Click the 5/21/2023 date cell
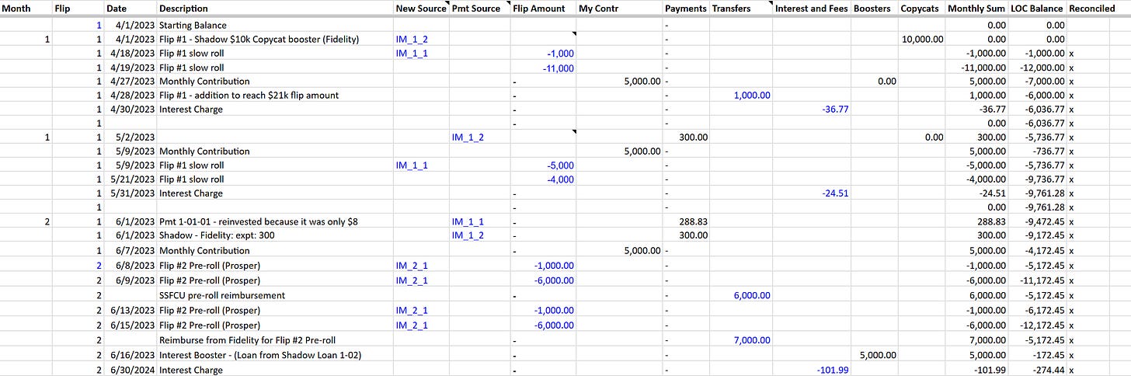Screen dimensions: 1131x376 pos(130,179)
